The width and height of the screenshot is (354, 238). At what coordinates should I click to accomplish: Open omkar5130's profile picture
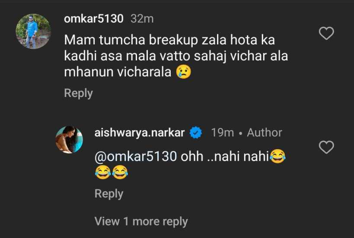(x=33, y=31)
